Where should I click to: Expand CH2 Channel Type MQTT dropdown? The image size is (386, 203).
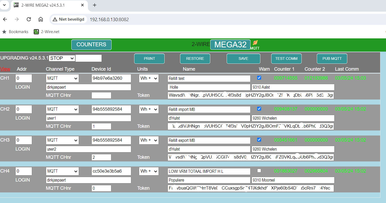click(62, 109)
